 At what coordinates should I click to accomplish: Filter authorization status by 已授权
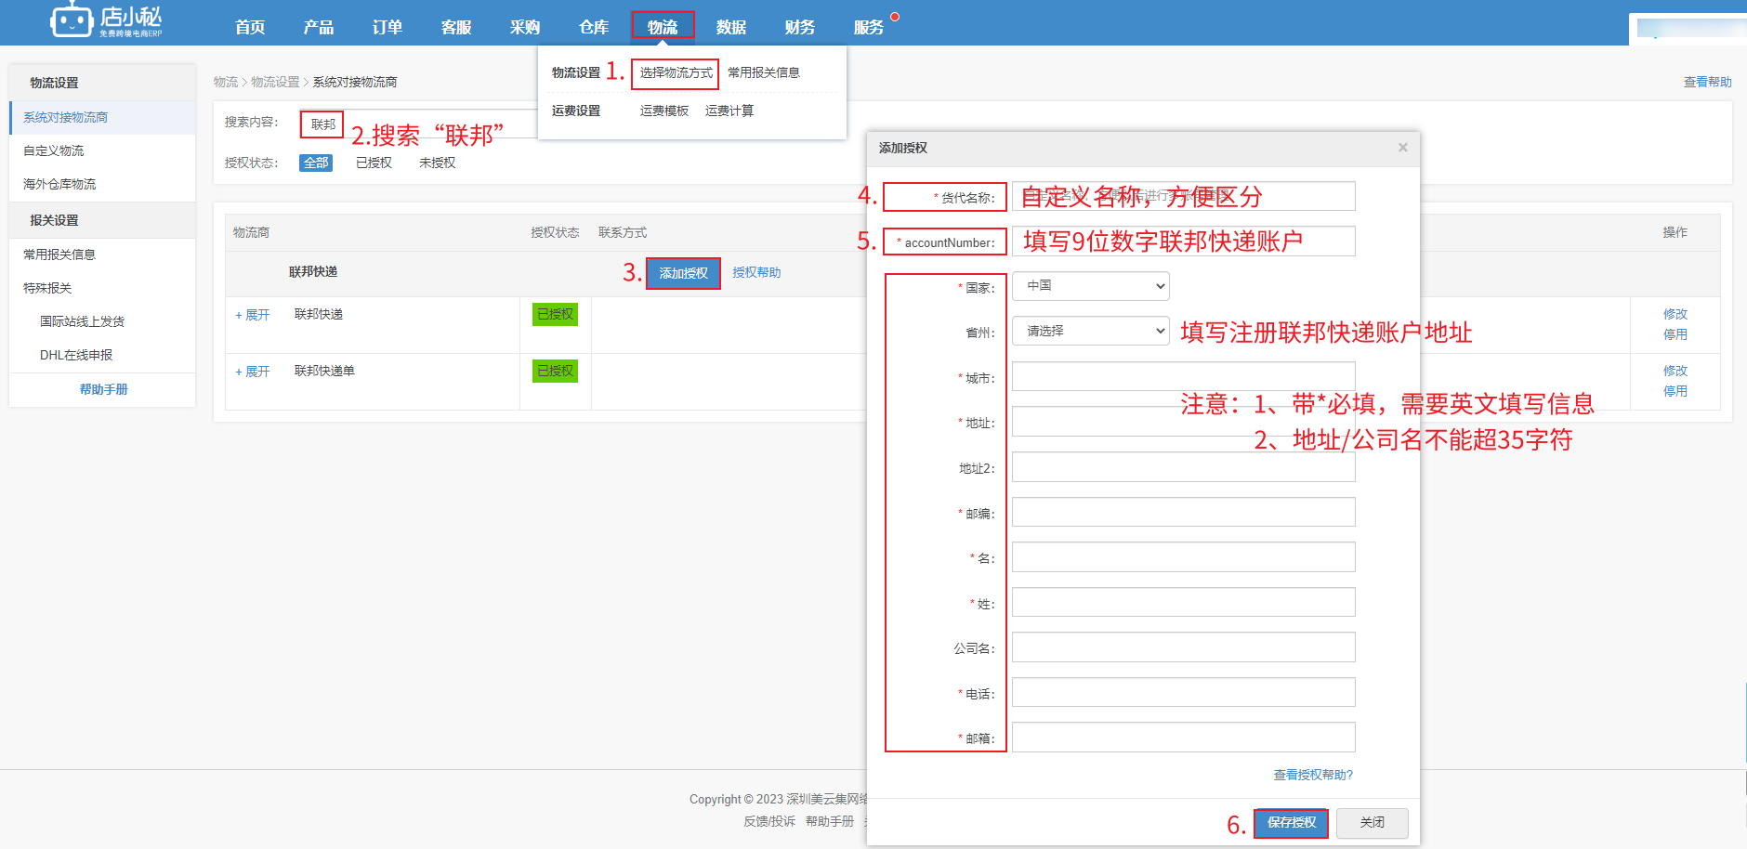click(x=374, y=163)
